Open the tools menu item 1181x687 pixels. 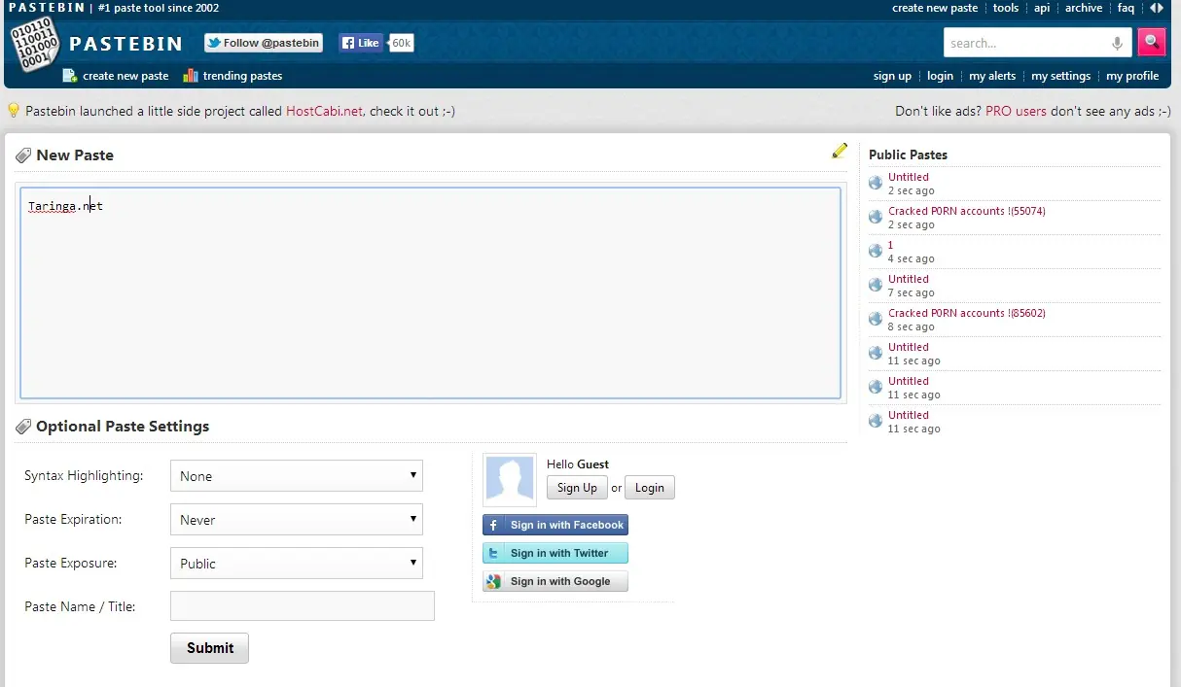point(1006,8)
